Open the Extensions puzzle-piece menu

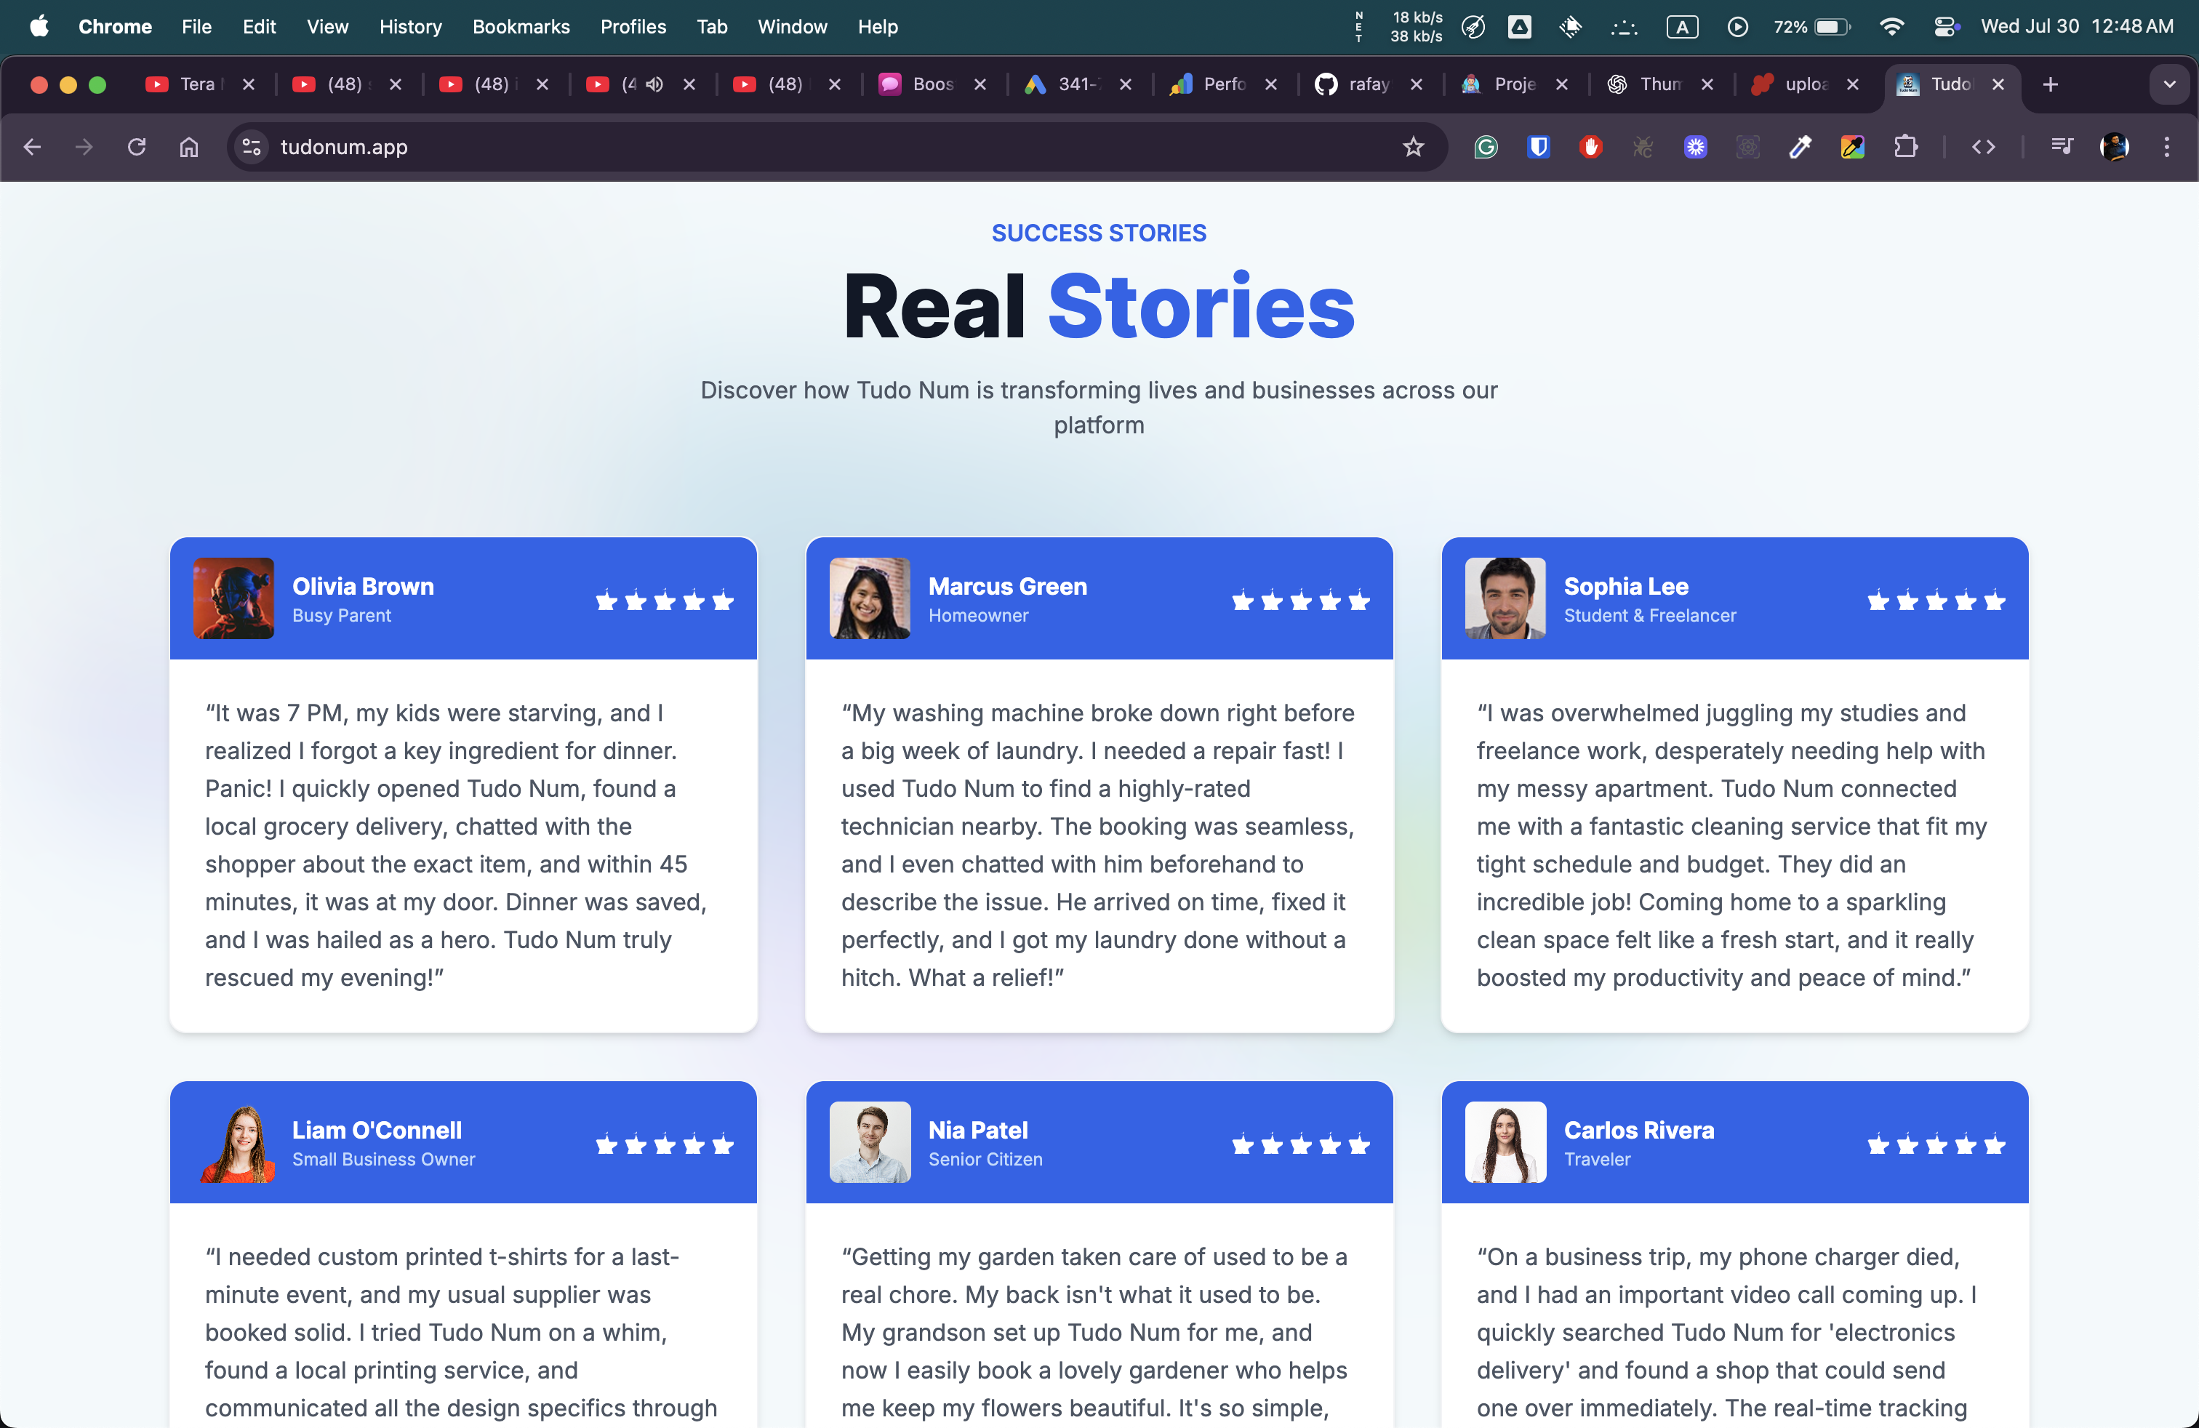(x=1905, y=147)
